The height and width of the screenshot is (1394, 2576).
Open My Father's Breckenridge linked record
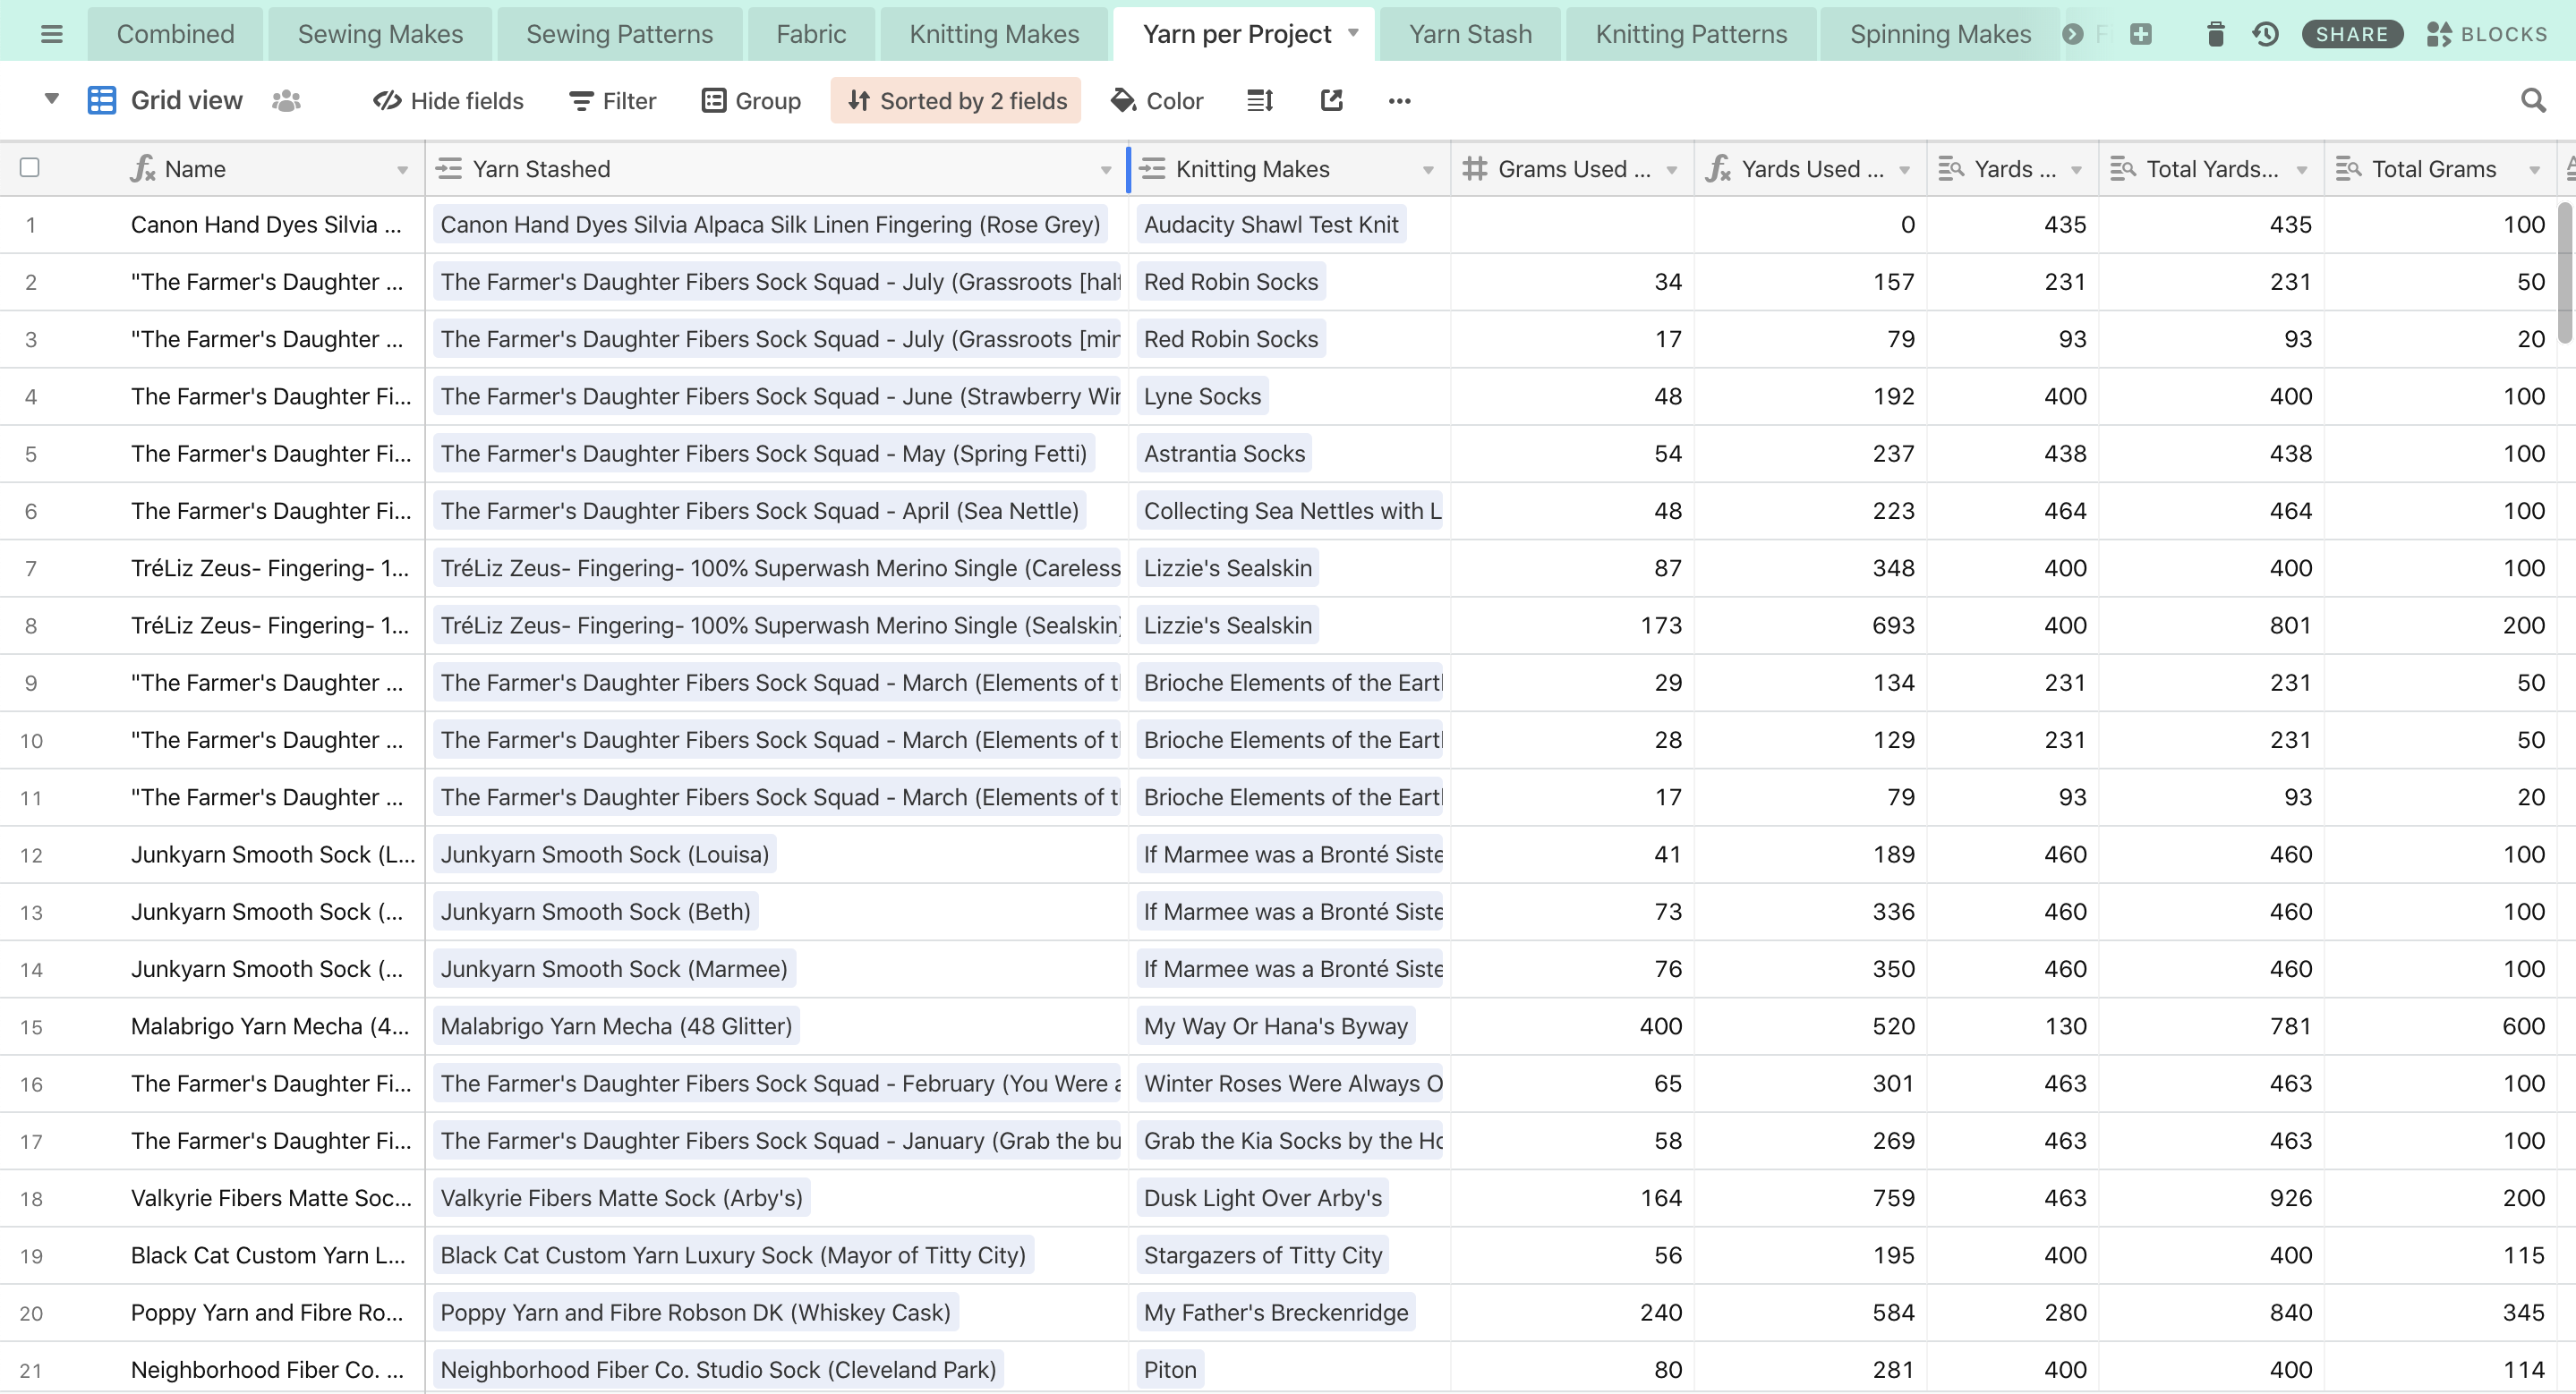click(x=1275, y=1312)
